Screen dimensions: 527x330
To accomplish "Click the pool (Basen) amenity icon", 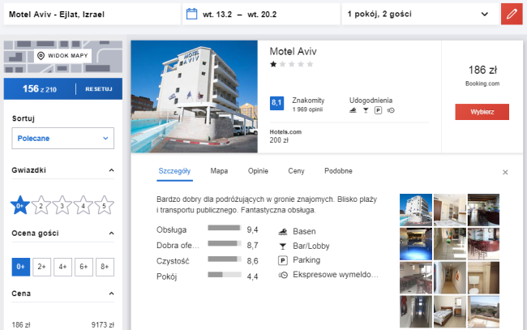I will 283,231.
